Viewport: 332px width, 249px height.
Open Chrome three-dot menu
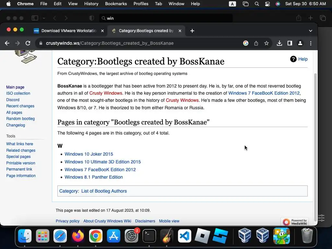tap(311, 43)
